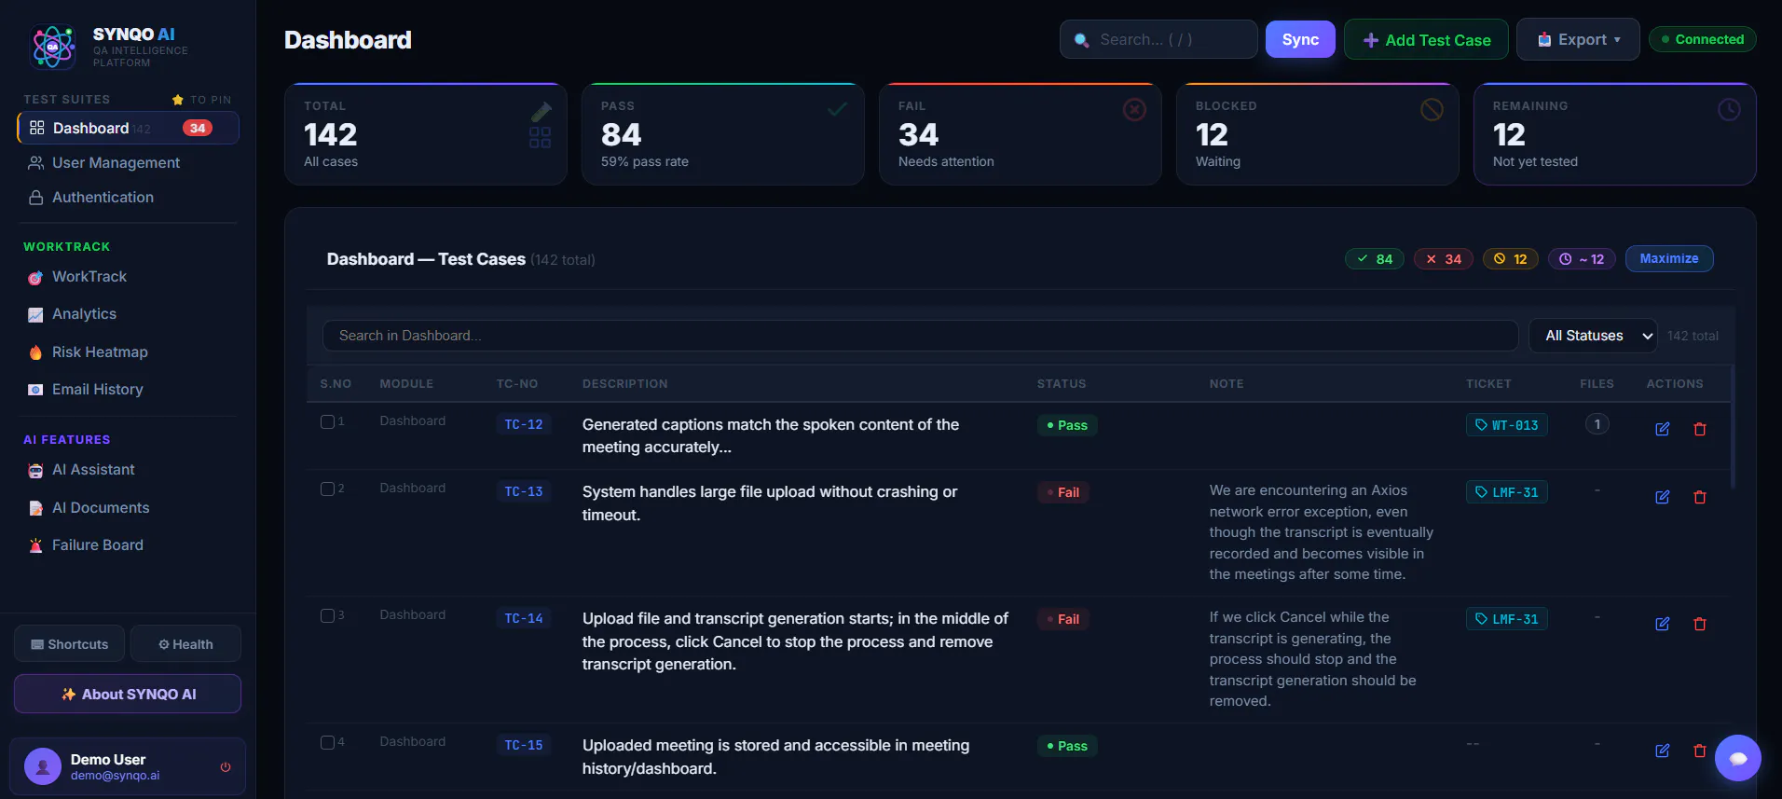The height and width of the screenshot is (799, 1782).
Task: Open Analytics in sidebar
Action: [x=84, y=314]
